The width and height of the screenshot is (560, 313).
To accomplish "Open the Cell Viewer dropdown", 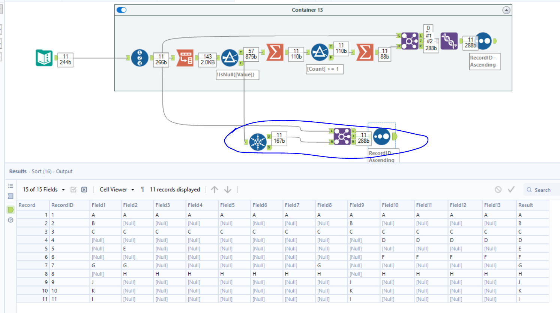I will click(x=114, y=189).
